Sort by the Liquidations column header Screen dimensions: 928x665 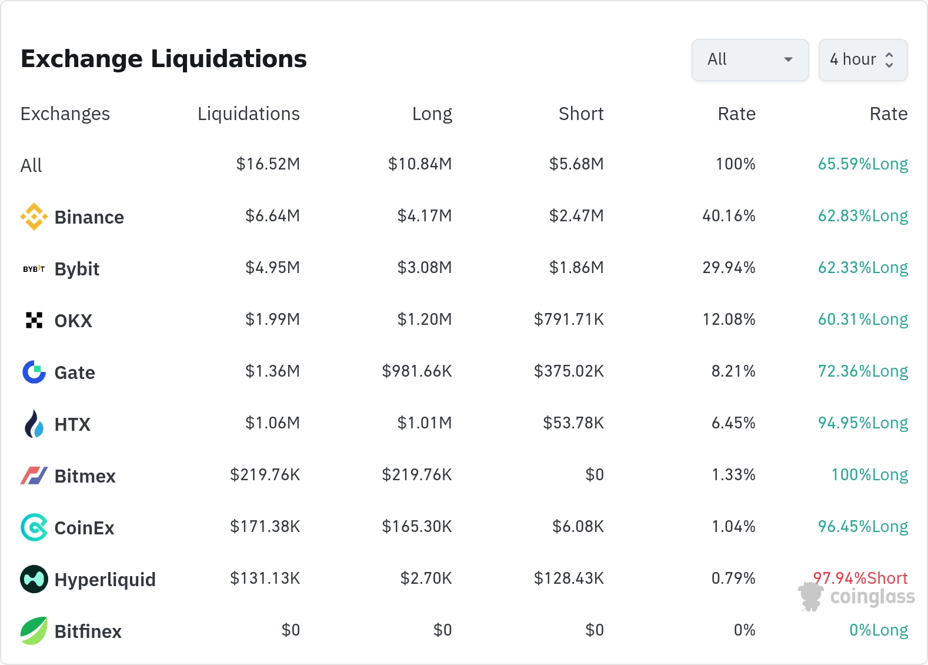pyautogui.click(x=248, y=114)
